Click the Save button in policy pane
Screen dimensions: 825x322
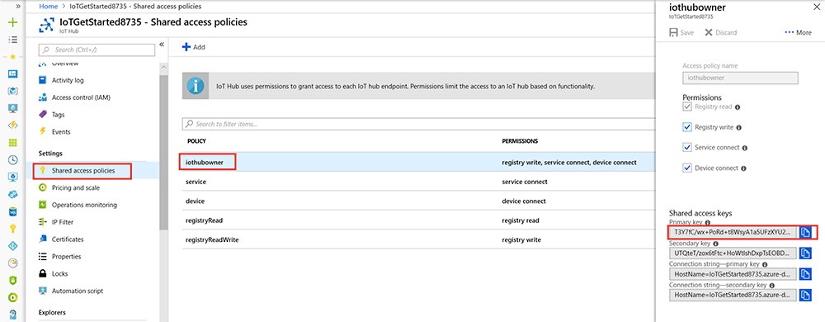tap(681, 33)
